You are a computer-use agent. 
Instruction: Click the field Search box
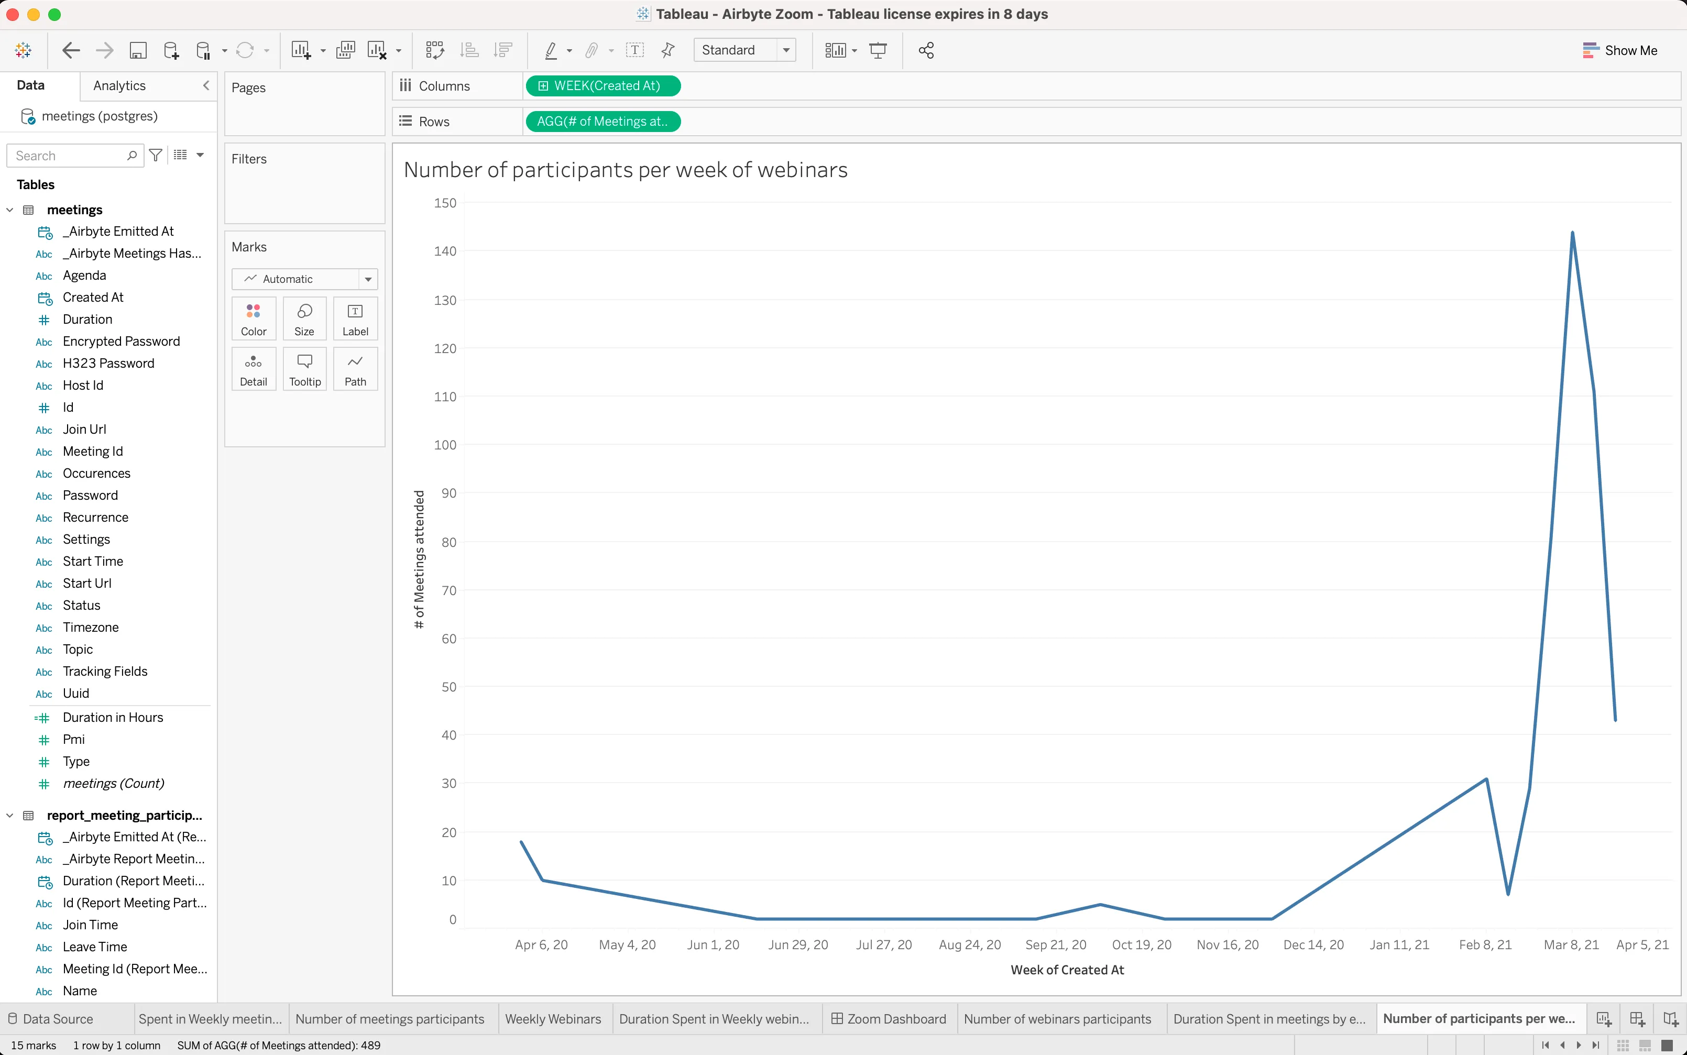pyautogui.click(x=70, y=156)
